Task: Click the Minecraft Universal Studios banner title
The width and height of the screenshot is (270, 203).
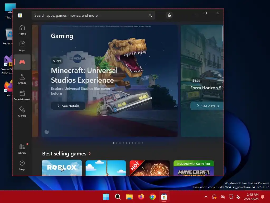Action: [x=84, y=75]
